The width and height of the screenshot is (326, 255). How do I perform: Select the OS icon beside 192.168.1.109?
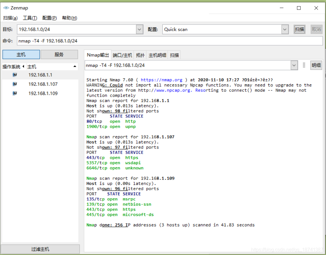click(x=15, y=93)
